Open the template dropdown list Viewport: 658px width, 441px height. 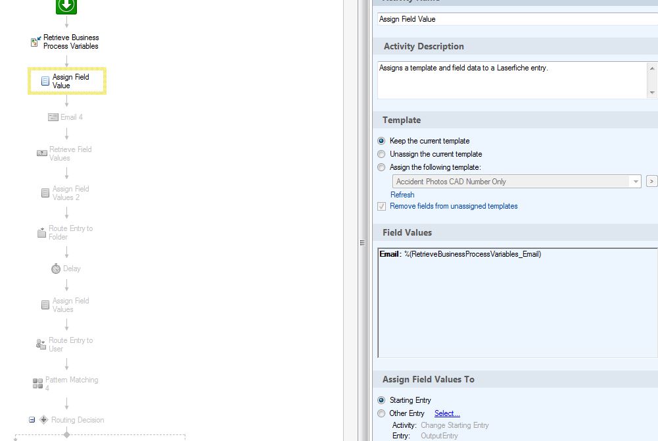(635, 182)
